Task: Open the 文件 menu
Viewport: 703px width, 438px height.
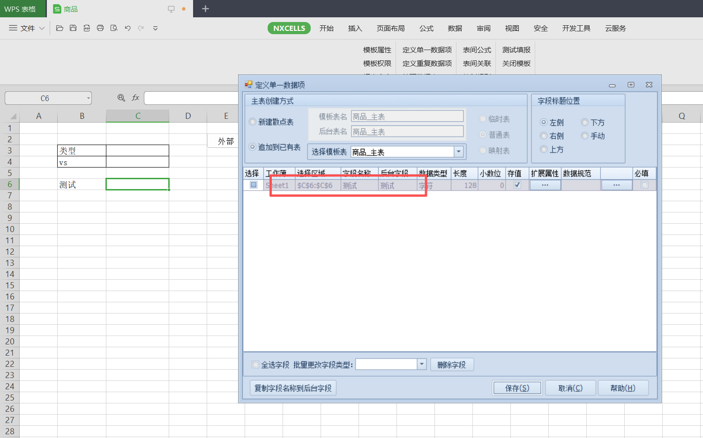Action: (27, 28)
